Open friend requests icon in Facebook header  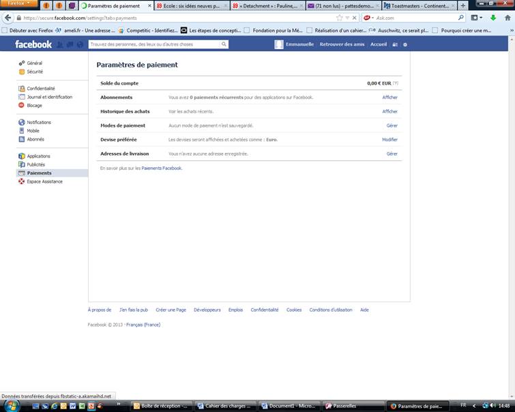[60, 44]
